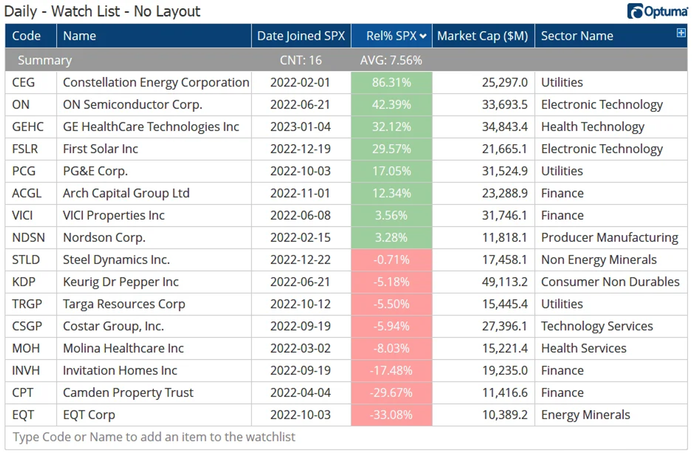The width and height of the screenshot is (692, 455).
Task: Toggle the Rel% SPX sort arrow
Action: pyautogui.click(x=423, y=36)
